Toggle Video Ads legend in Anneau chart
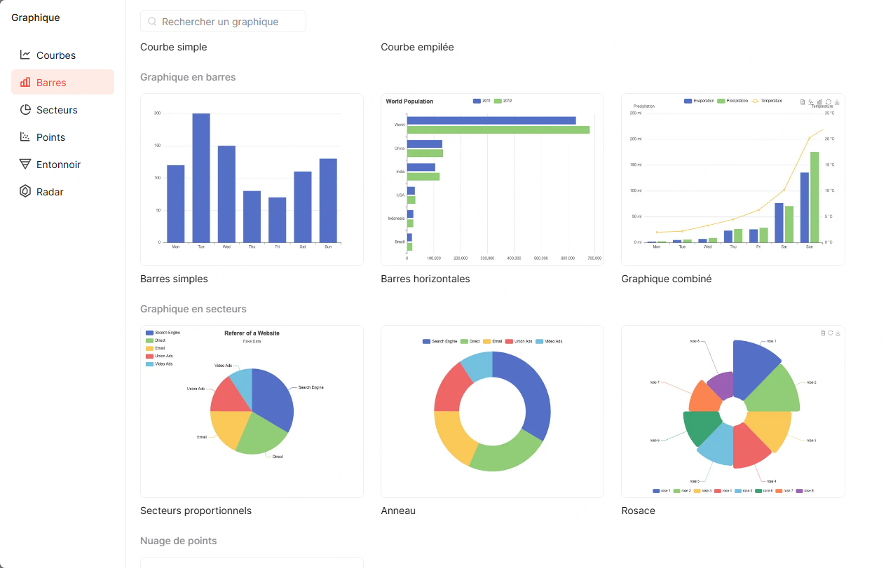886x568 pixels. 550,341
